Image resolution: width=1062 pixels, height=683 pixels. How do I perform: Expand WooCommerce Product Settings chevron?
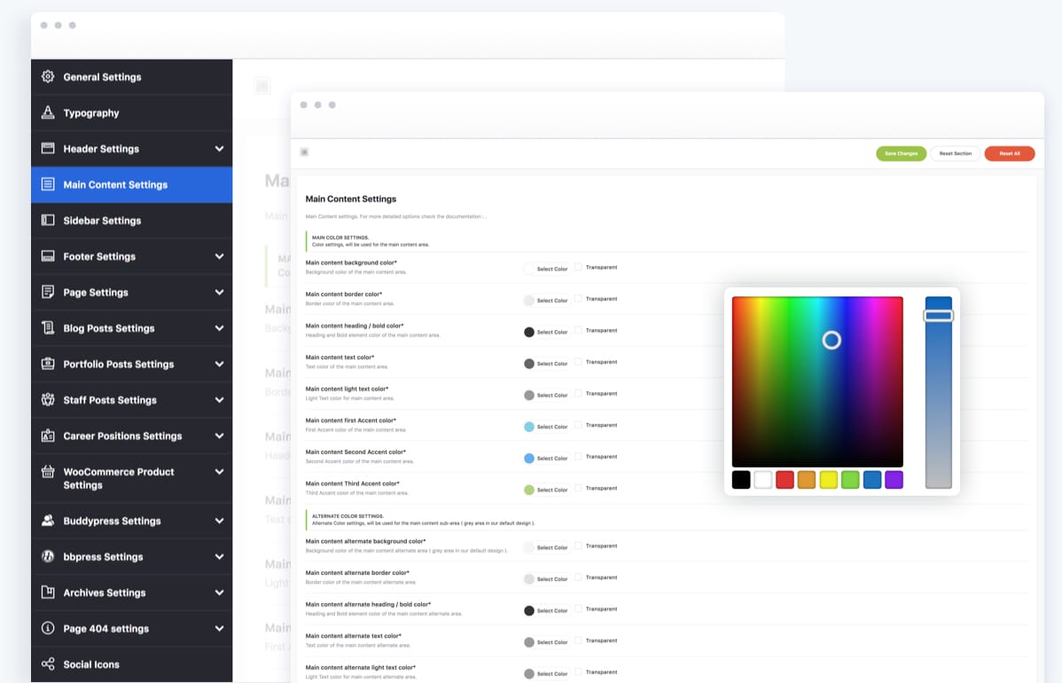coord(219,472)
